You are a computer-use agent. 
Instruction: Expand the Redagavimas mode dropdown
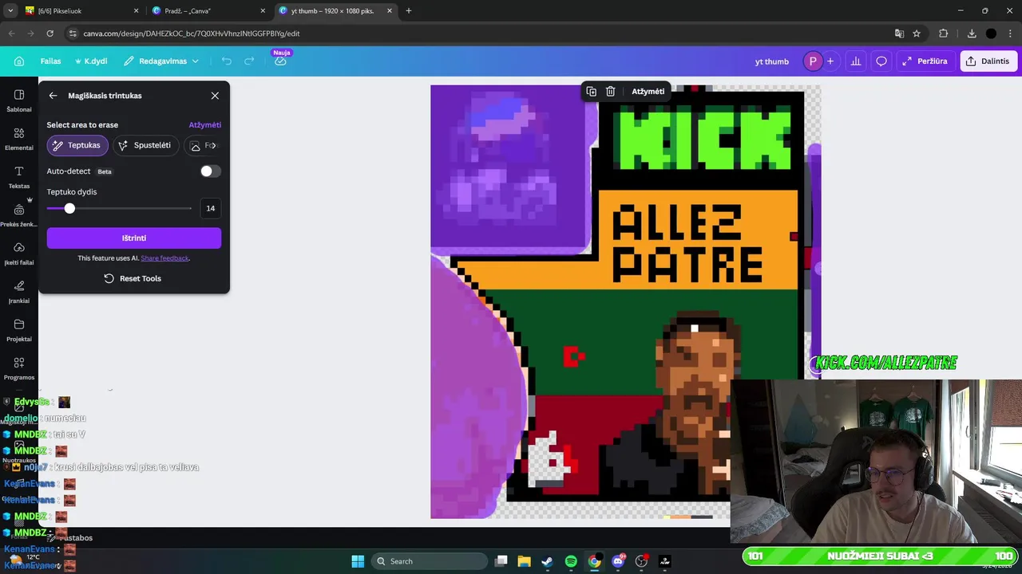pyautogui.click(x=161, y=61)
